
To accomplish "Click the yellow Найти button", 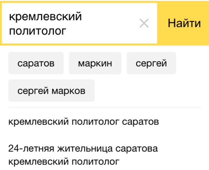I will 184,24.
